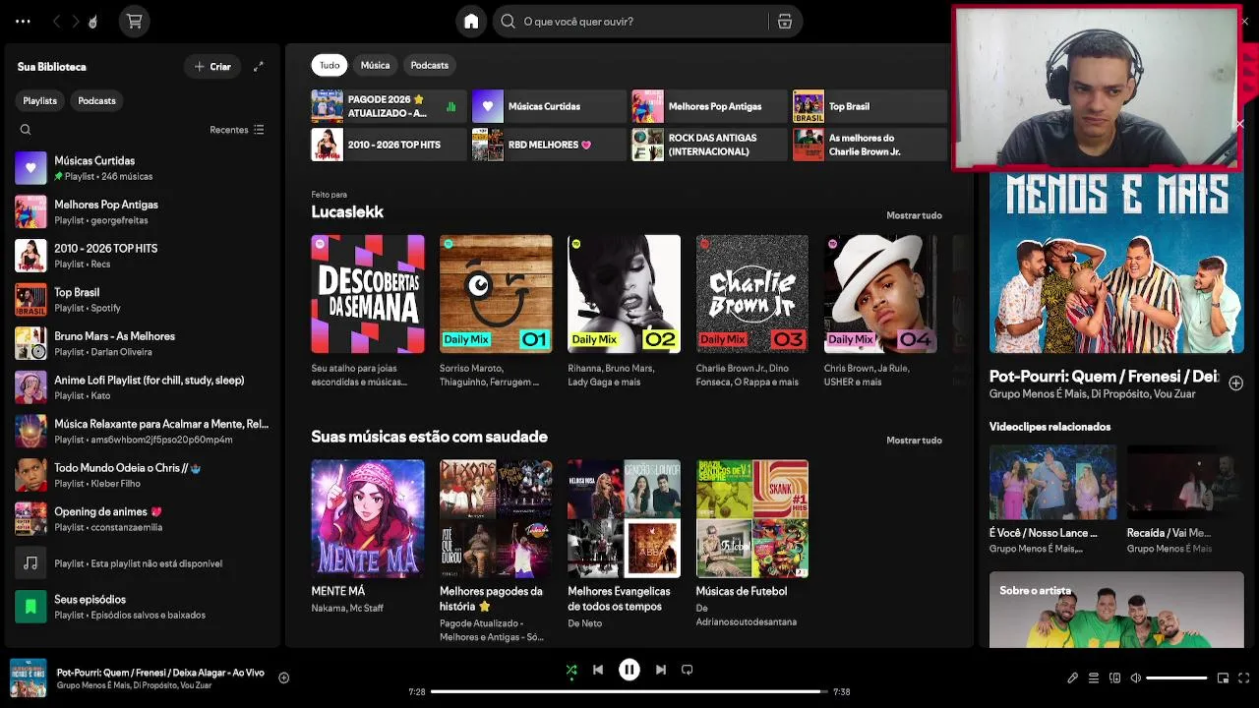
Task: Open RBD MELHORES shortcut tile
Action: pyautogui.click(x=549, y=145)
